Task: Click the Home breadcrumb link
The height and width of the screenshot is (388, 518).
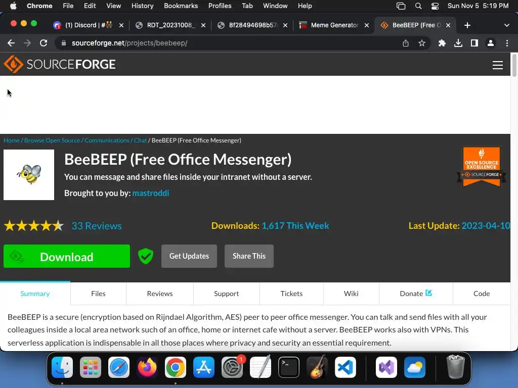Action: (x=12, y=140)
